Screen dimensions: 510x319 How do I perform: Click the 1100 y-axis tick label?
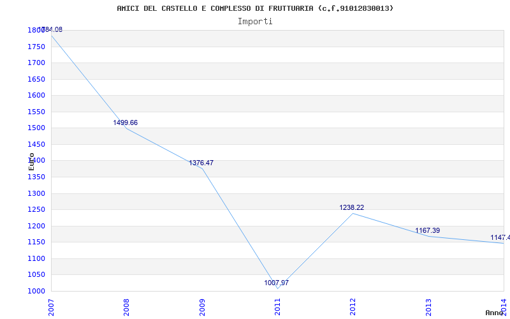click(36, 258)
